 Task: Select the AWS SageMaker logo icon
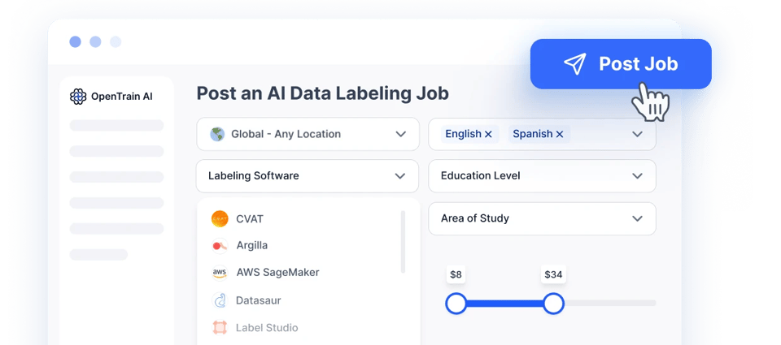coord(220,273)
